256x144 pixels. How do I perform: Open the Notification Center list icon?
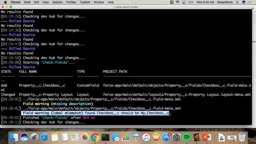[250, 2]
